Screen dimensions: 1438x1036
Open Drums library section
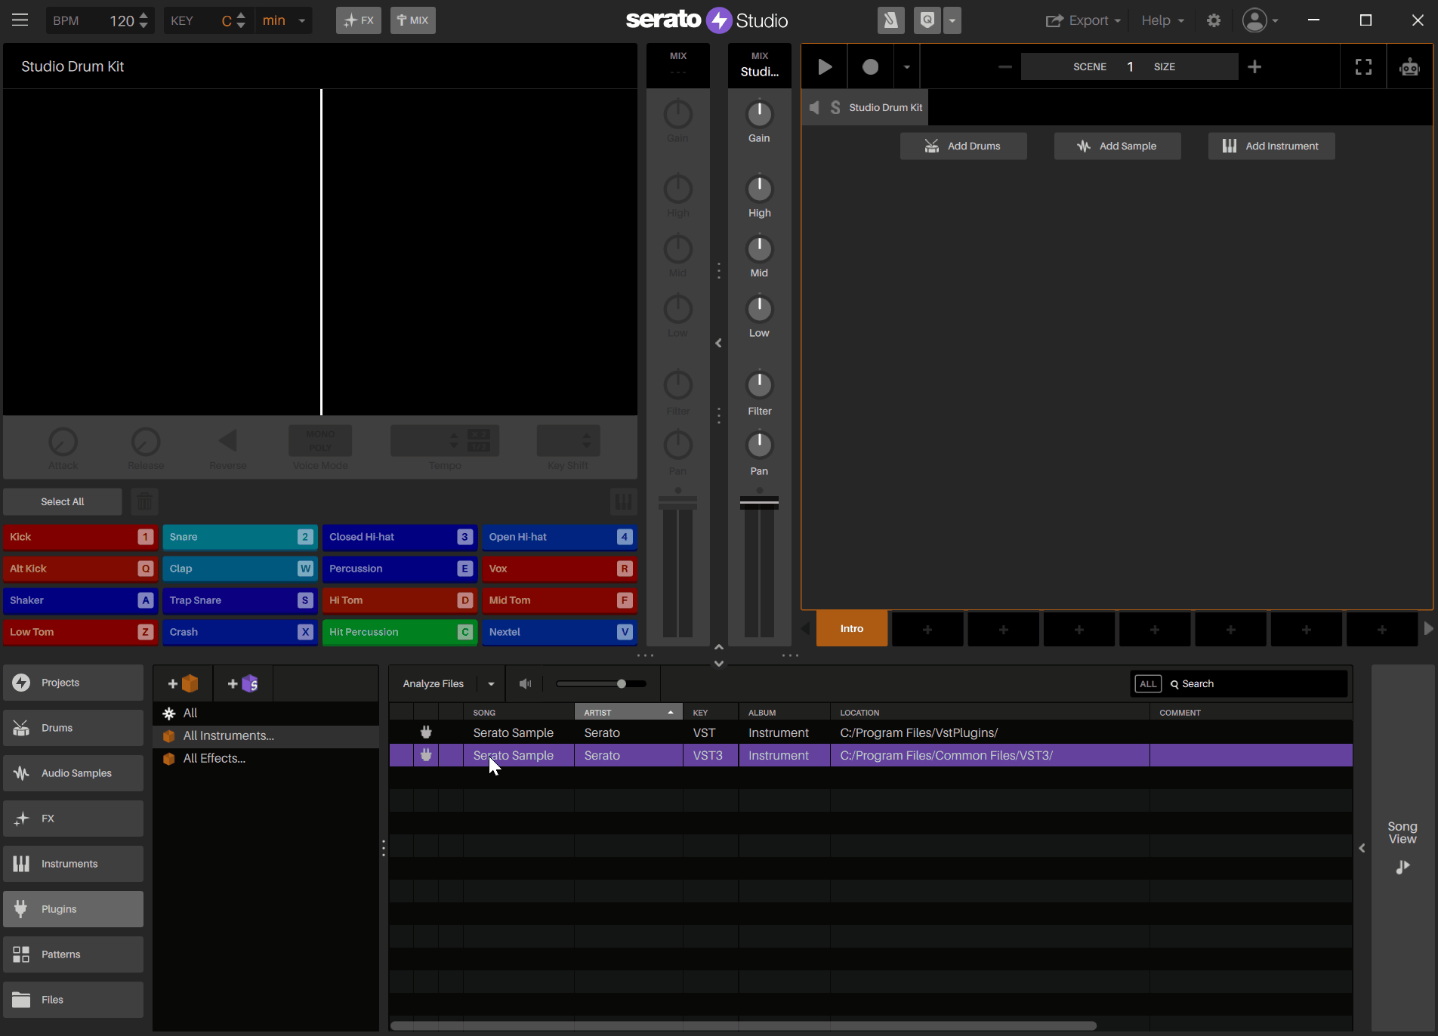click(x=73, y=728)
